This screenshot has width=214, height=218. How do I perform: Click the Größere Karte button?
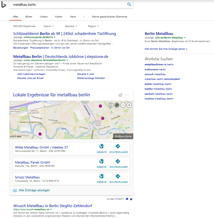tap(123, 136)
